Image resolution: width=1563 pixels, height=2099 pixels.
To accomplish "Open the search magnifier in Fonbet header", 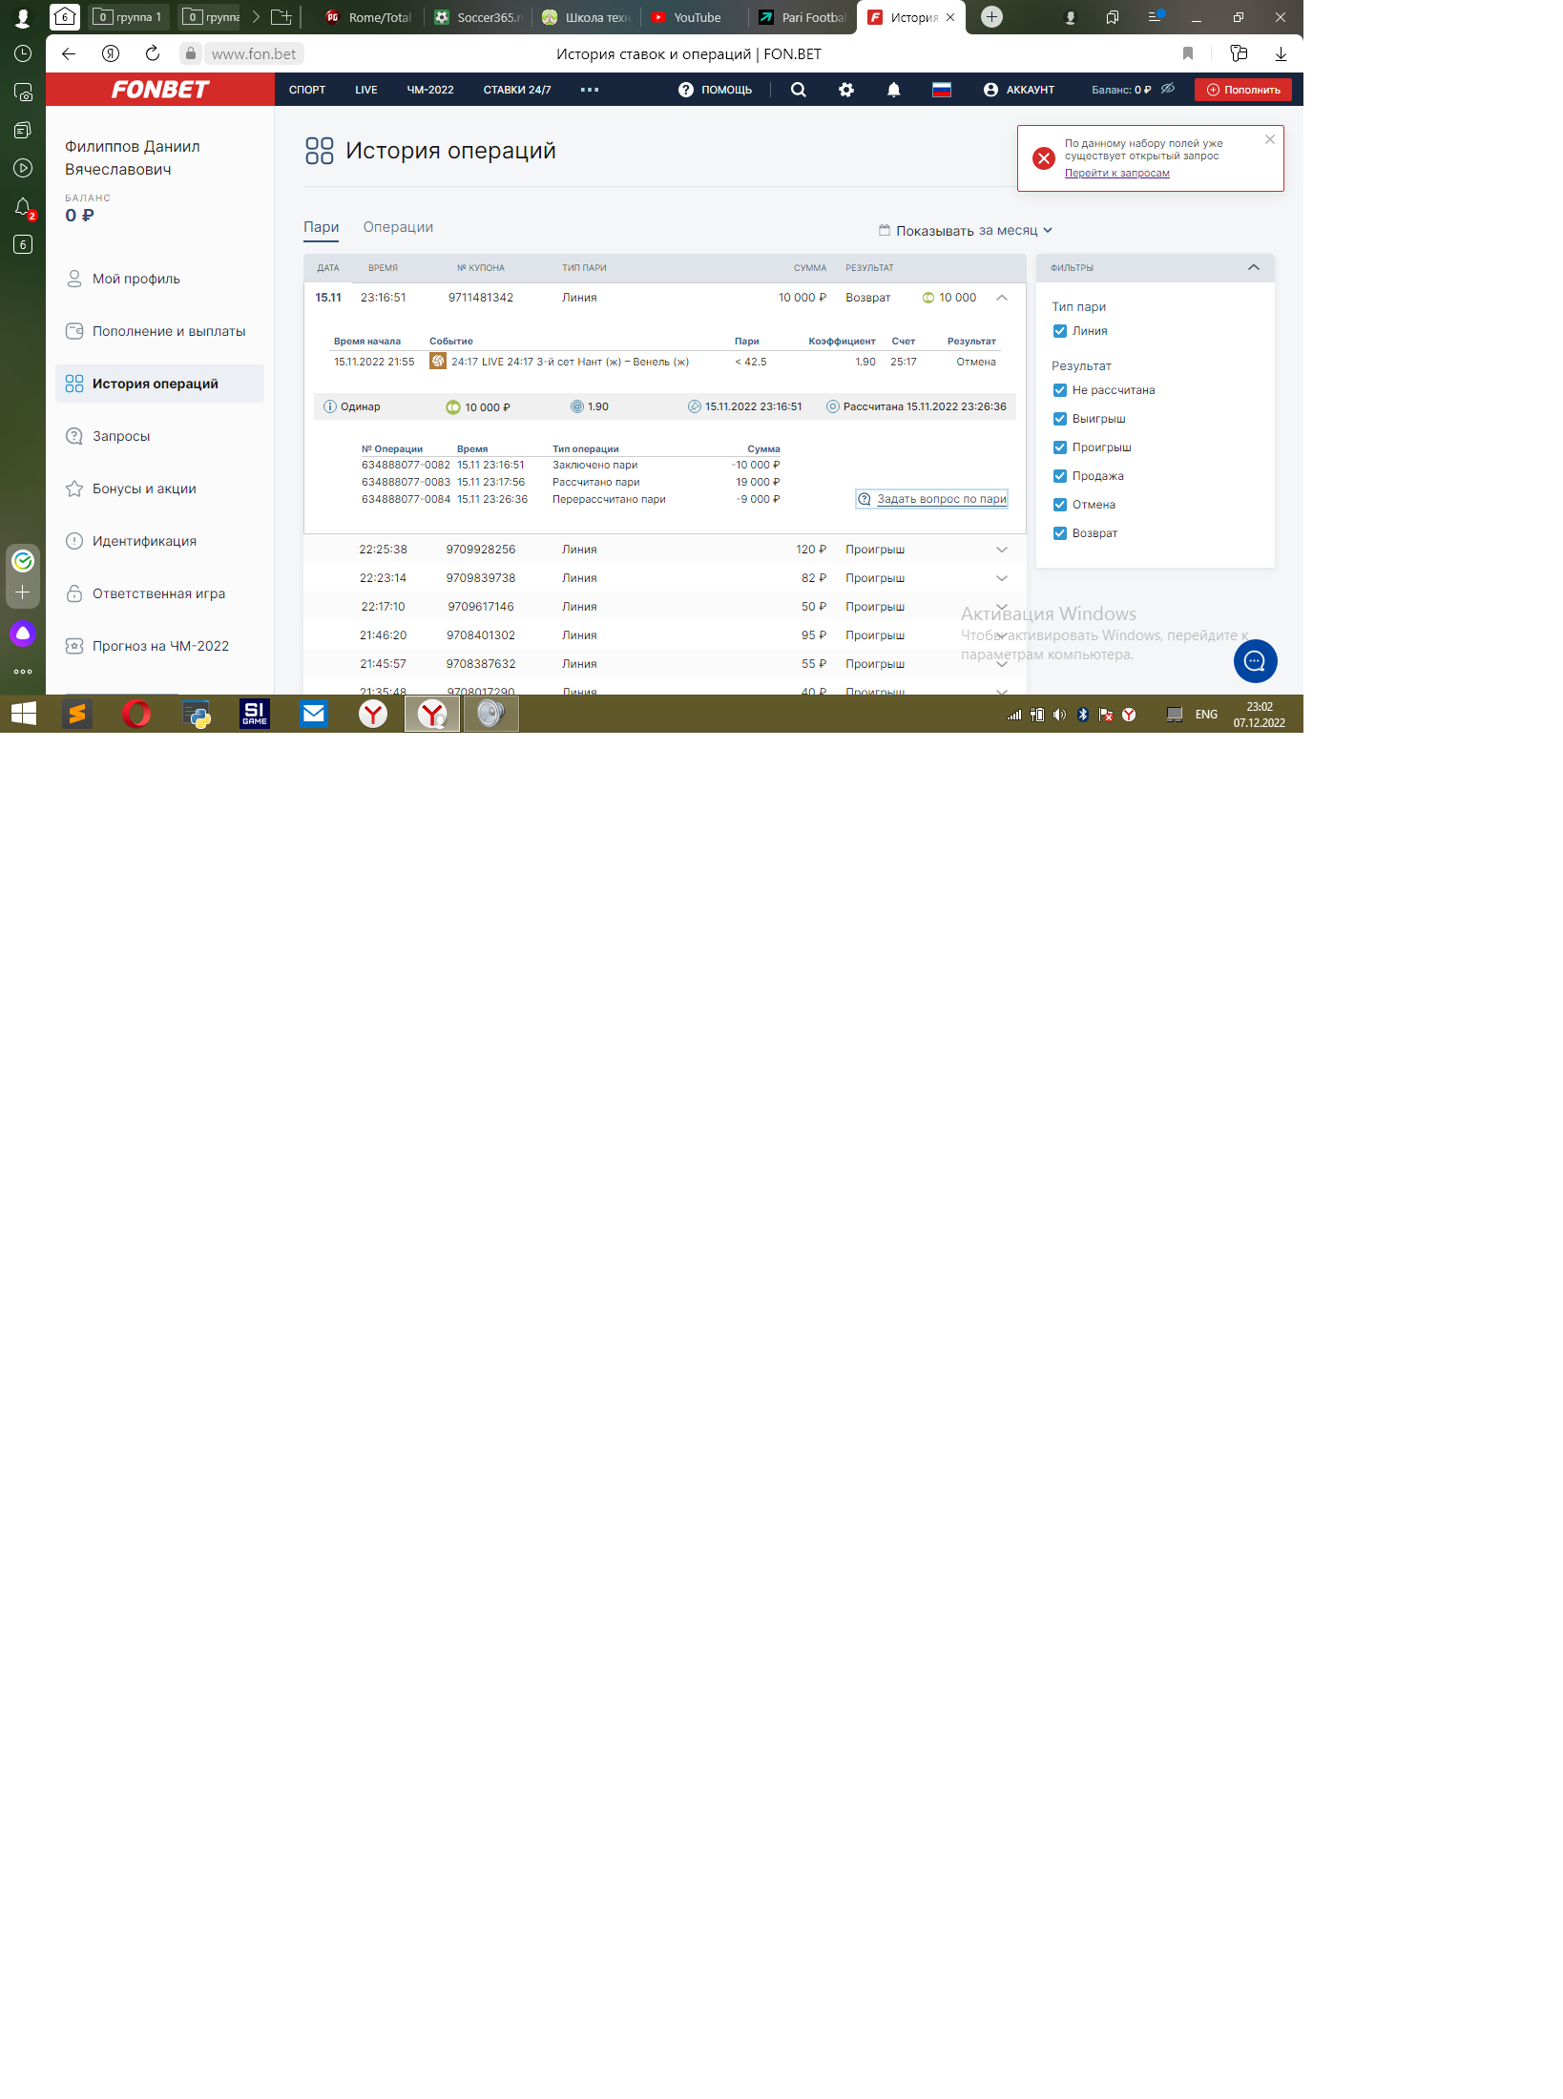I will coord(799,90).
